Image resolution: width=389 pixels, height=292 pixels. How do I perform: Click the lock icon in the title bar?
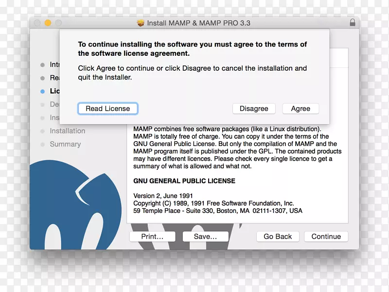coord(352,23)
